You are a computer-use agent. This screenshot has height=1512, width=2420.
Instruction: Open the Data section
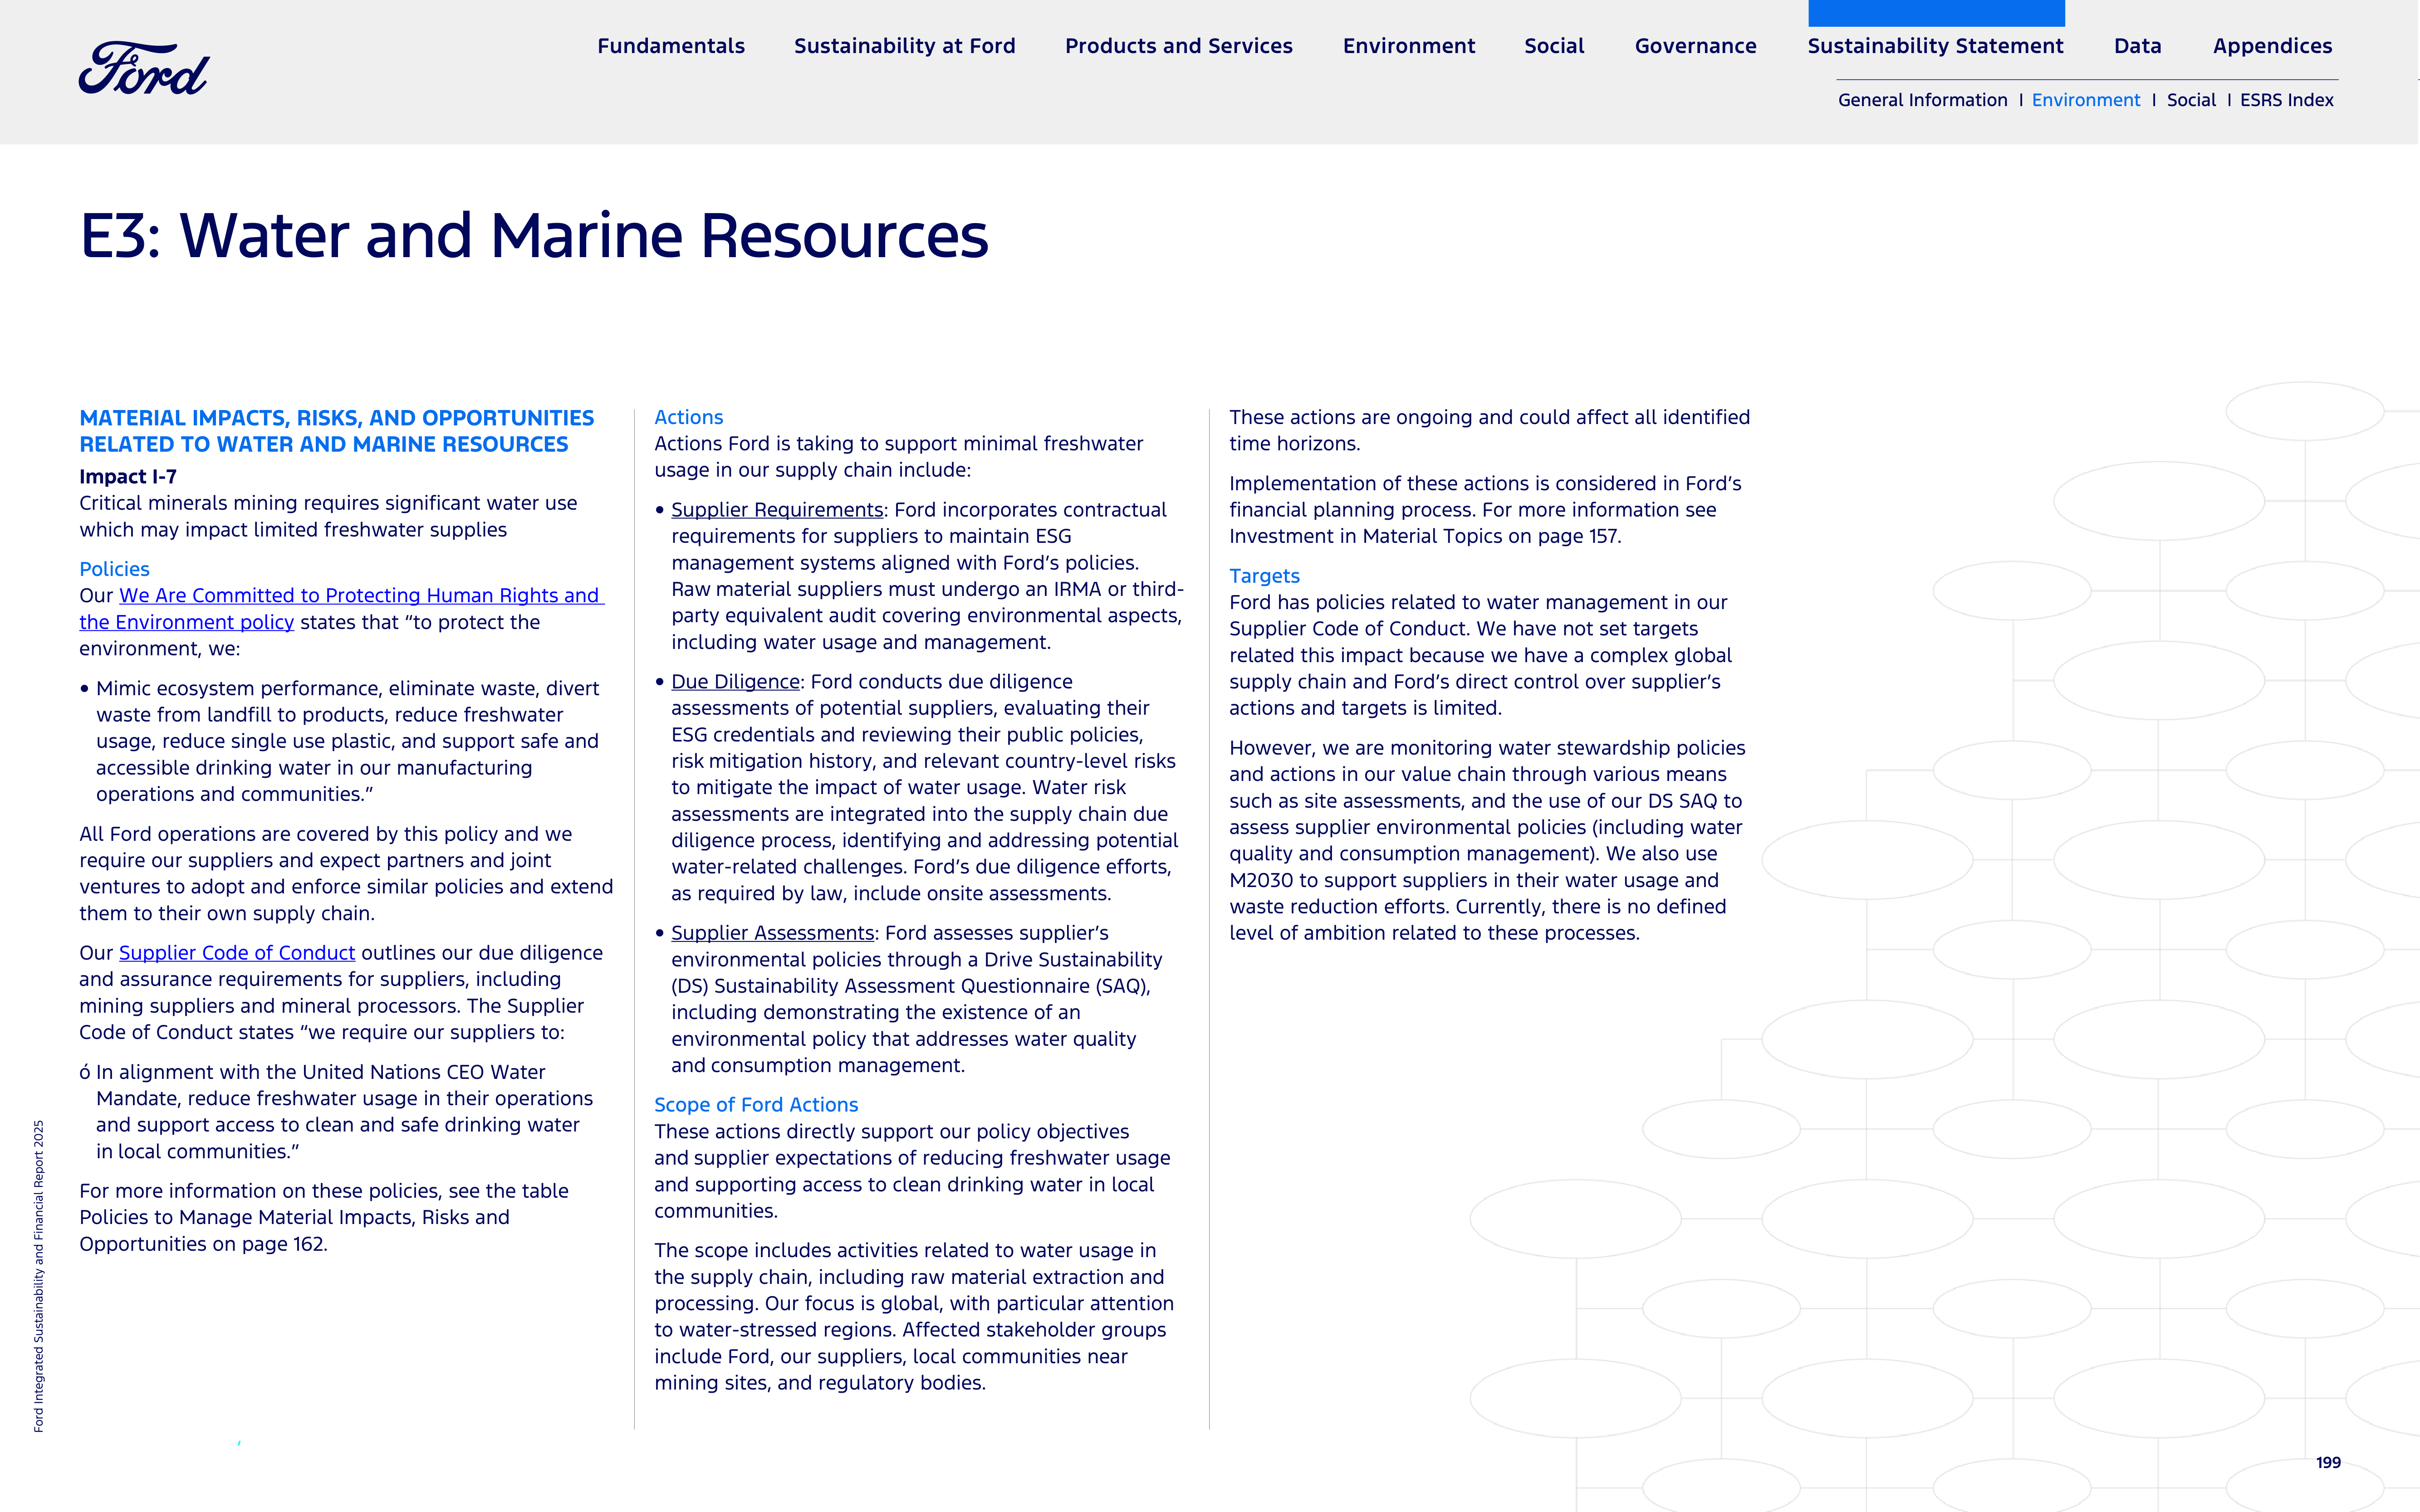pos(2137,46)
